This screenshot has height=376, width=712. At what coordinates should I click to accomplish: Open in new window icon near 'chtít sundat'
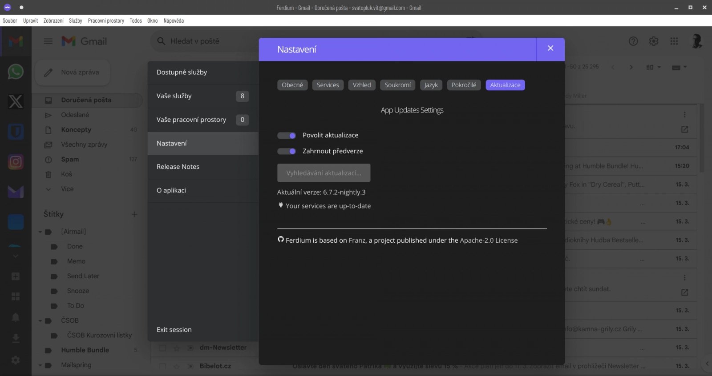point(684,292)
